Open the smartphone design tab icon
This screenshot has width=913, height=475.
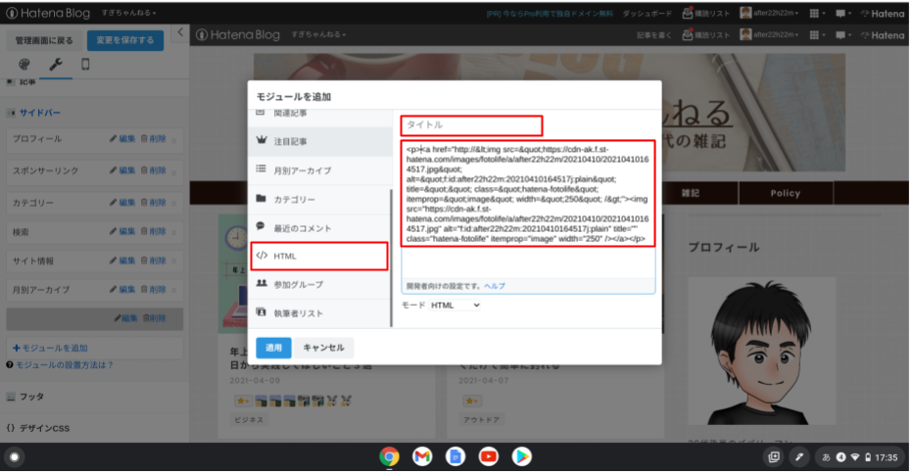(85, 64)
